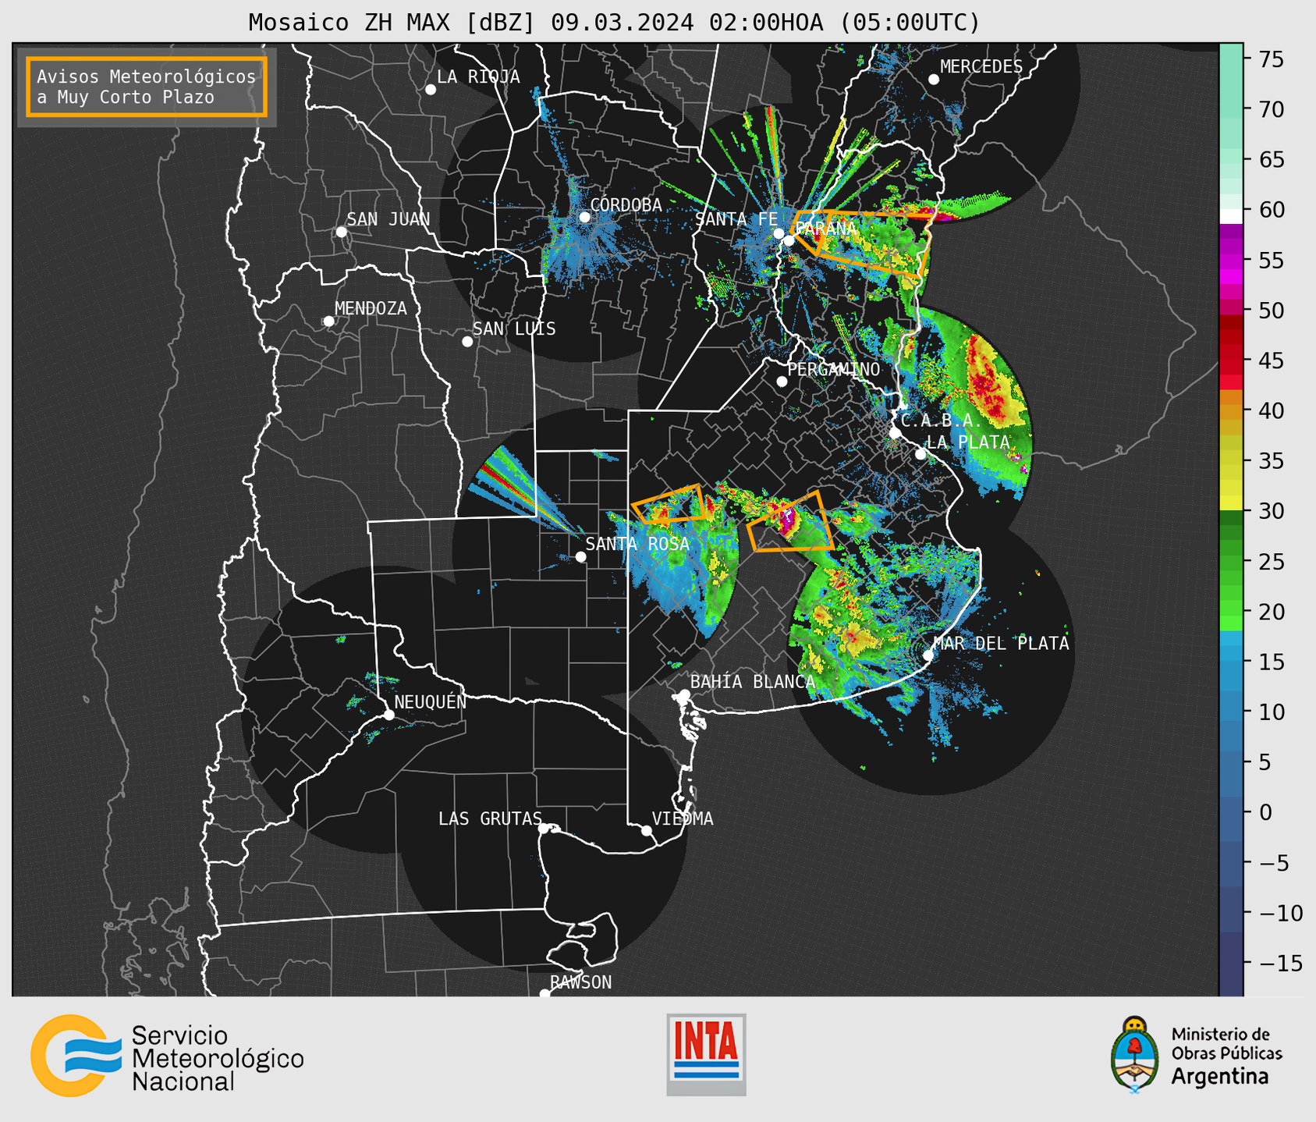
Task: Click the BAHÍA BLANCA label text
Action: [x=753, y=682]
